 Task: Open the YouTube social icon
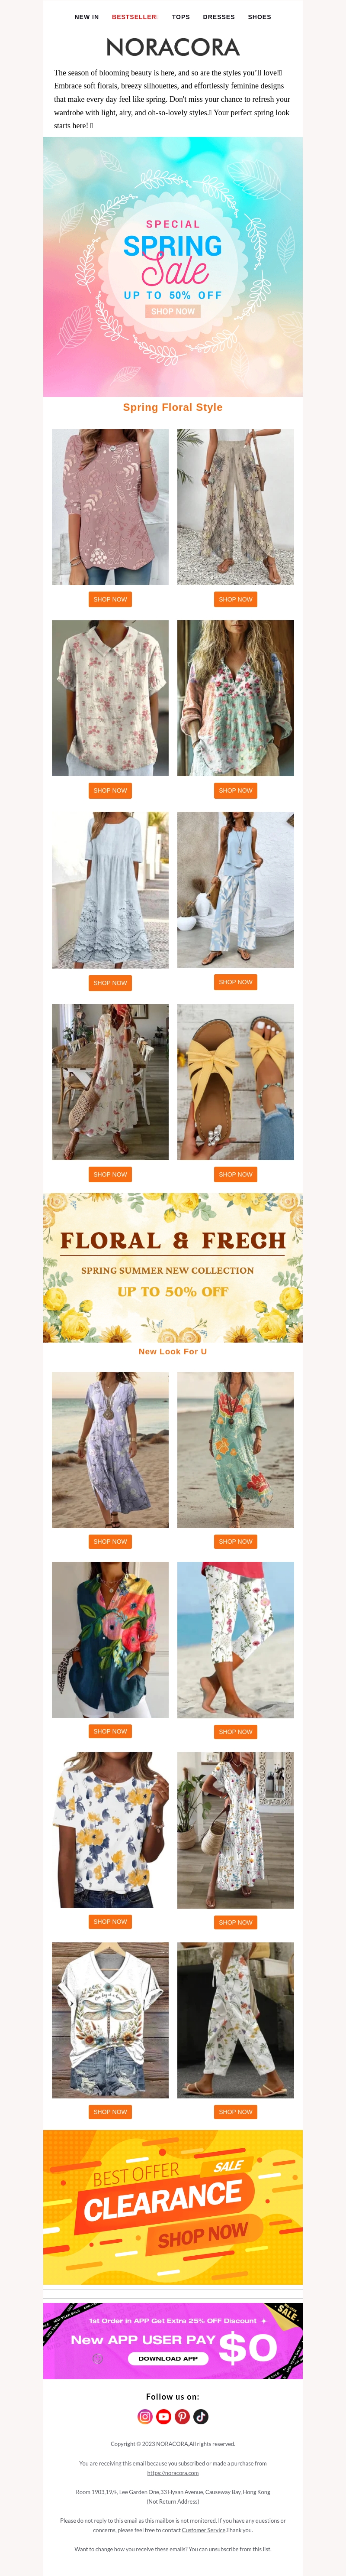point(163,2416)
